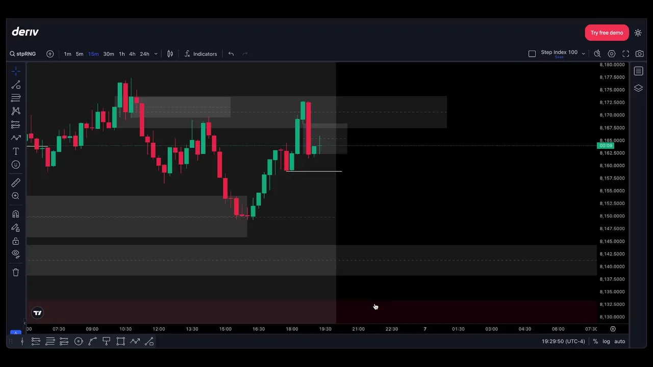Redo the last undone chart action
The height and width of the screenshot is (367, 653).
(245, 54)
